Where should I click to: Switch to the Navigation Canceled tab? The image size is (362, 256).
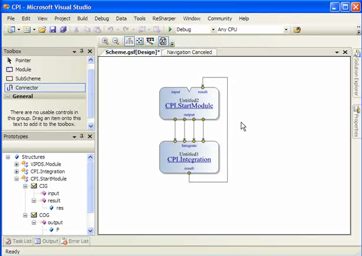189,53
